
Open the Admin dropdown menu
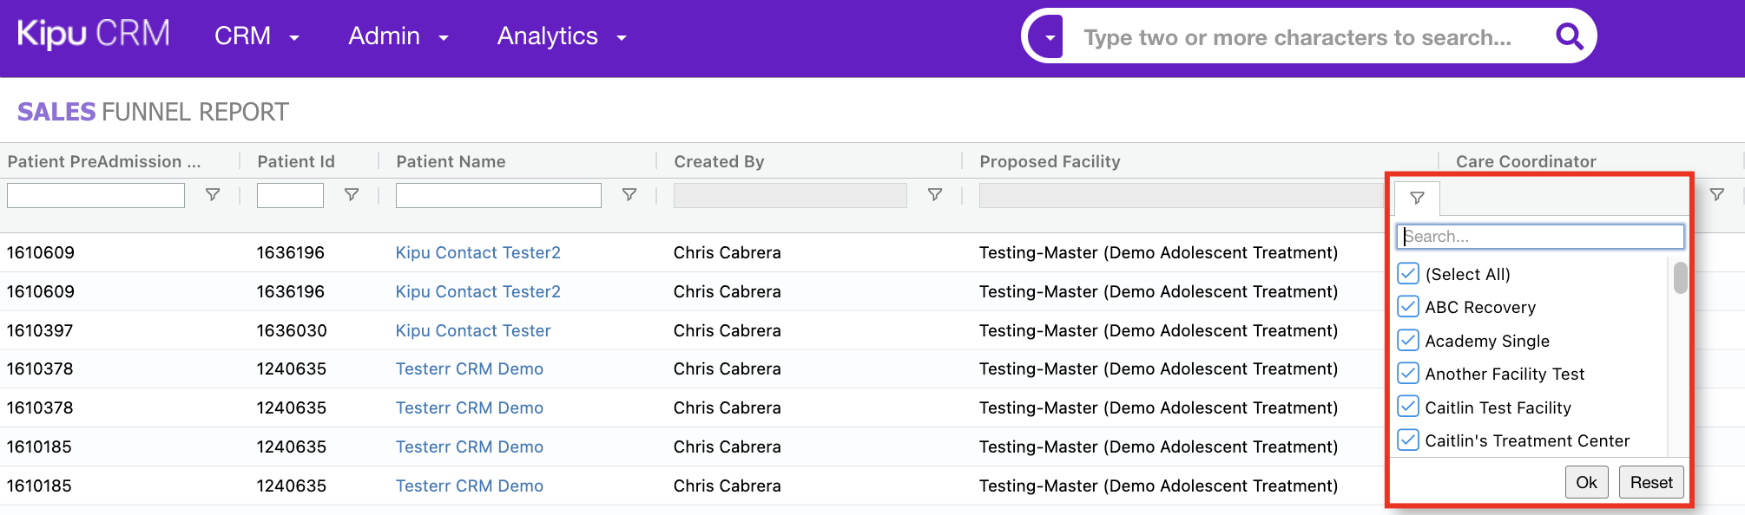(398, 36)
